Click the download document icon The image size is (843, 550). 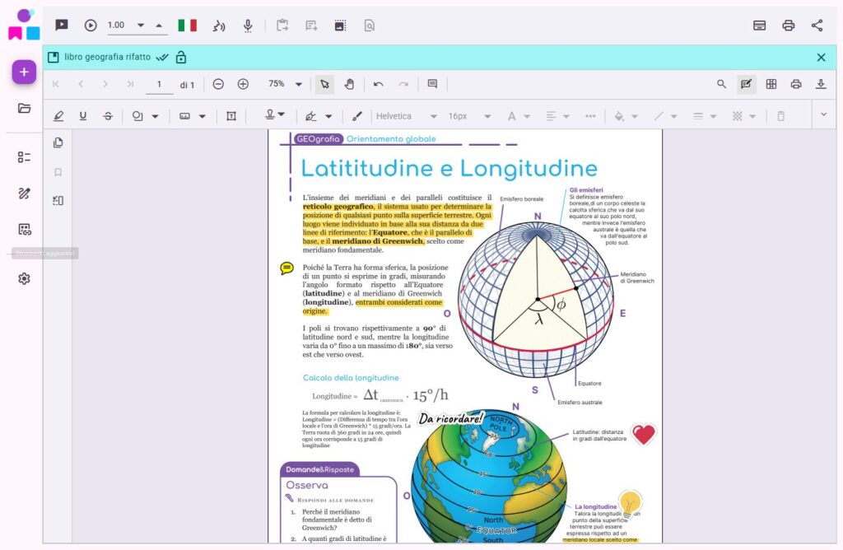821,84
